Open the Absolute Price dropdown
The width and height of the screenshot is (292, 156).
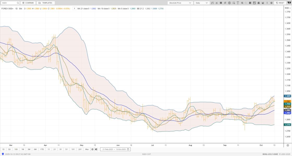tap(180, 3)
